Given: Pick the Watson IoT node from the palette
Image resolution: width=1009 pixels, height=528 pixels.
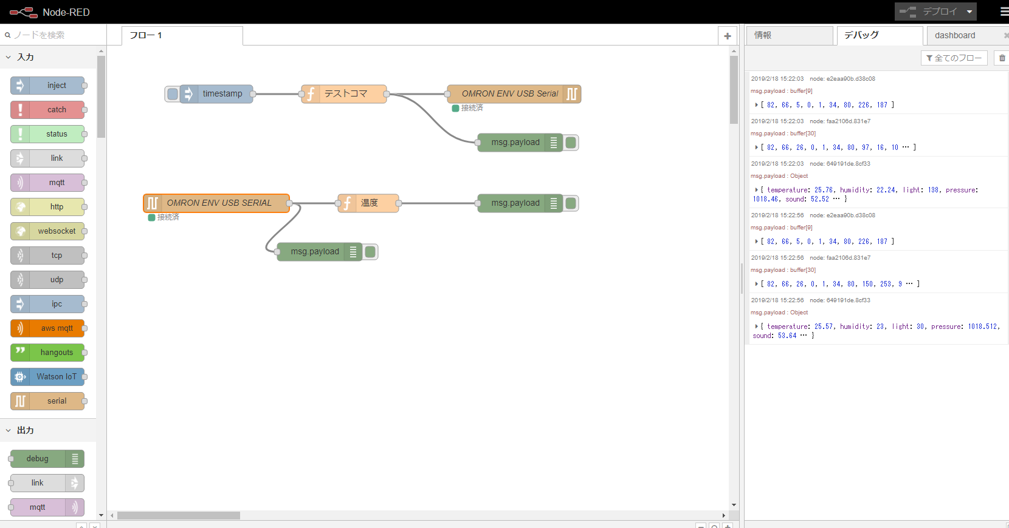Looking at the screenshot, I should point(48,377).
